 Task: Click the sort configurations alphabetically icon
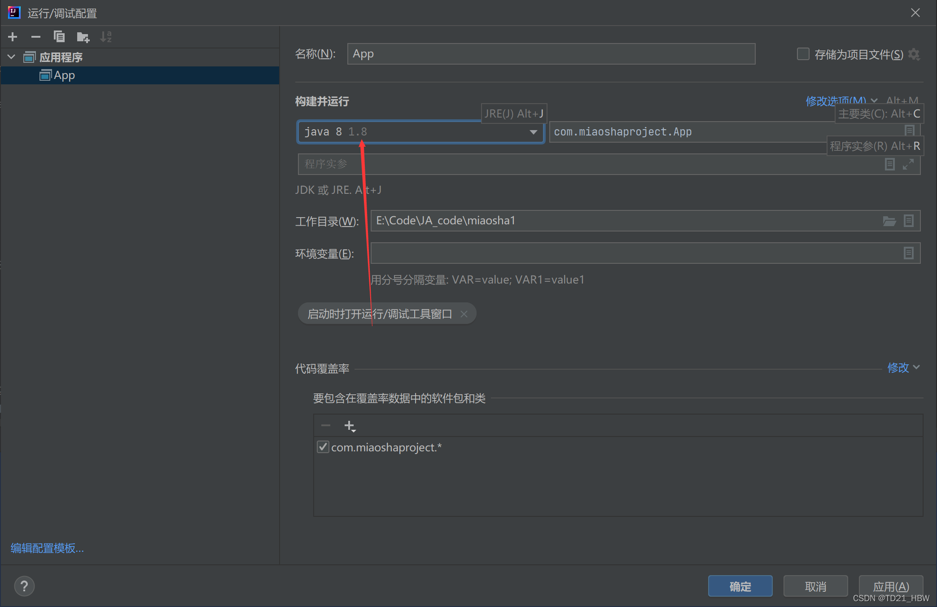point(106,37)
